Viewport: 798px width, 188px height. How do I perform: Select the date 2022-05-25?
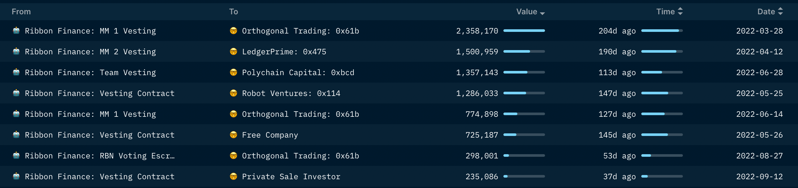pyautogui.click(x=760, y=93)
